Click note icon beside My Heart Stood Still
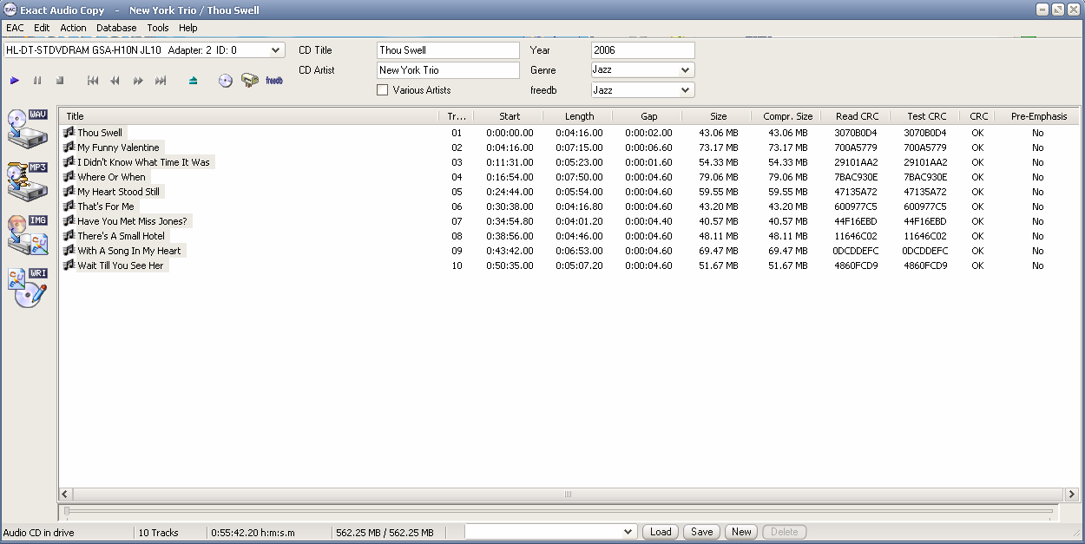Image resolution: width=1085 pixels, height=544 pixels. click(x=69, y=191)
